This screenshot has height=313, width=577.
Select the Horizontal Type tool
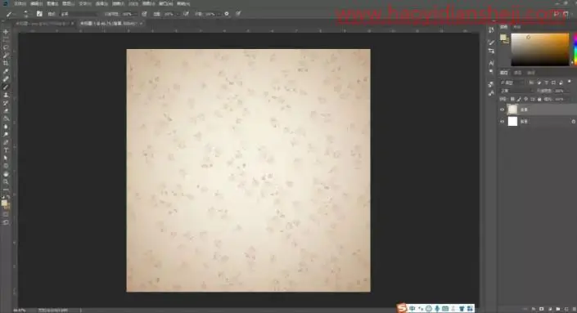(x=6, y=150)
